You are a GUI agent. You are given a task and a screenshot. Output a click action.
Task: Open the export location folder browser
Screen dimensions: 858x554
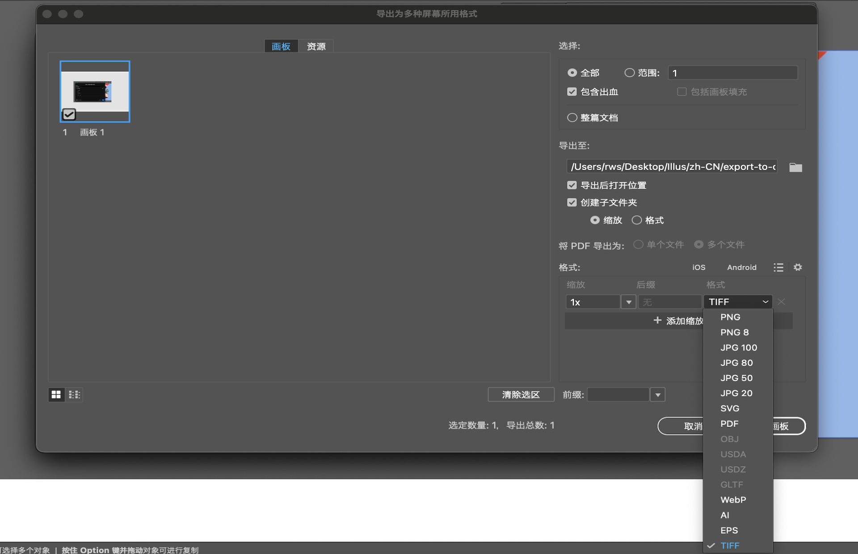(x=795, y=167)
